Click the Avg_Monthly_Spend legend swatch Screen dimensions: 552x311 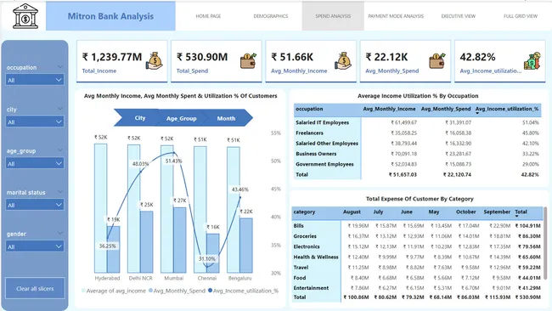click(x=150, y=291)
